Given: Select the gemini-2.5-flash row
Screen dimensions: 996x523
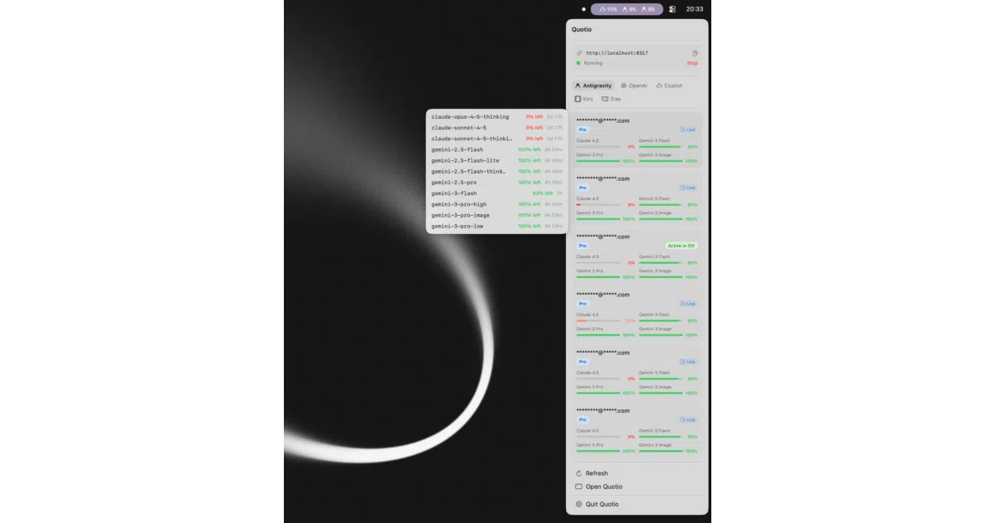Looking at the screenshot, I should [496, 149].
